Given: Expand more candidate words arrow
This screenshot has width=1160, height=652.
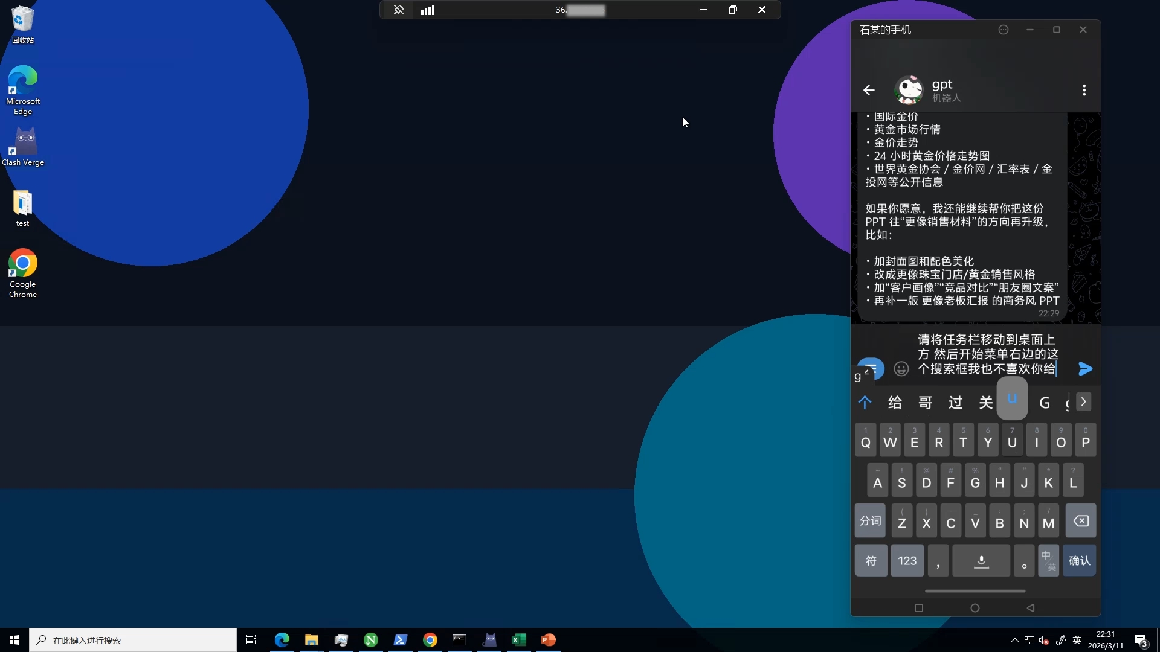Looking at the screenshot, I should click(1083, 402).
